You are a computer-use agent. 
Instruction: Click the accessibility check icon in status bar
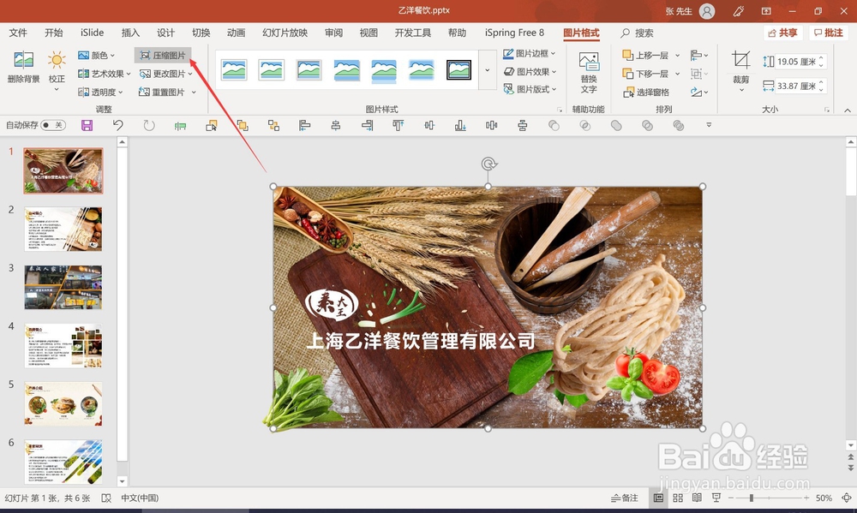106,498
